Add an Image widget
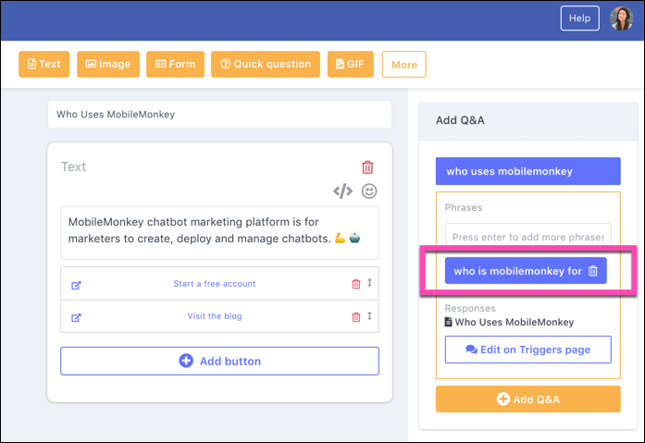This screenshot has width=645, height=443. tap(108, 64)
